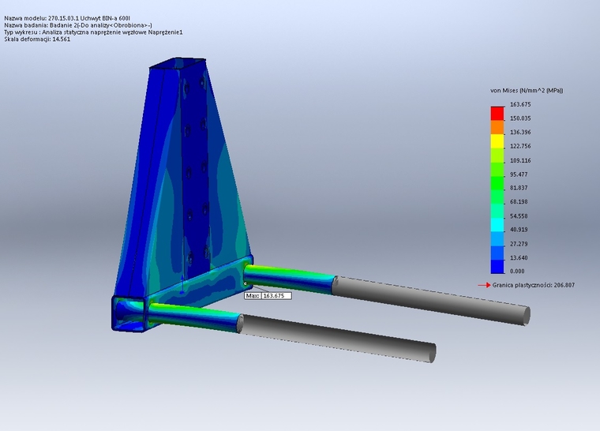Select the red legend color band
600x431 pixels.
click(x=497, y=114)
